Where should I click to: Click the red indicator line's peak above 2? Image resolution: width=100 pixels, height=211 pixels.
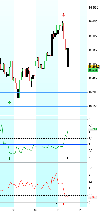pyautogui.click(x=56, y=173)
